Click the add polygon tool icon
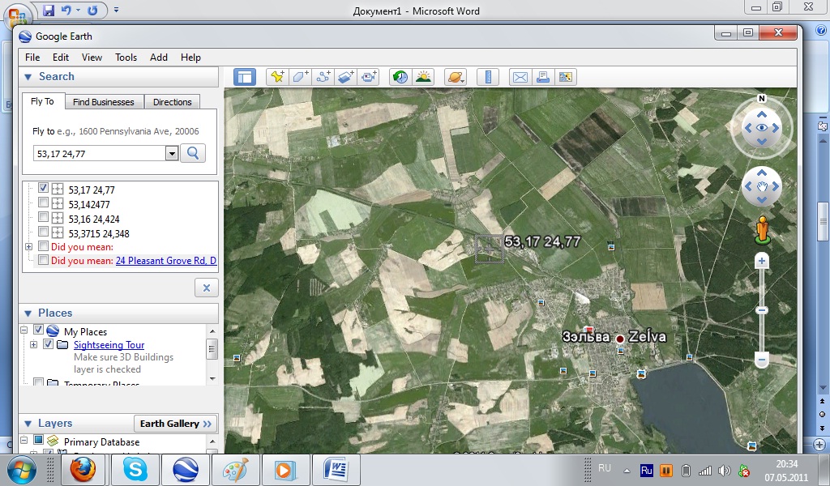 coord(301,77)
